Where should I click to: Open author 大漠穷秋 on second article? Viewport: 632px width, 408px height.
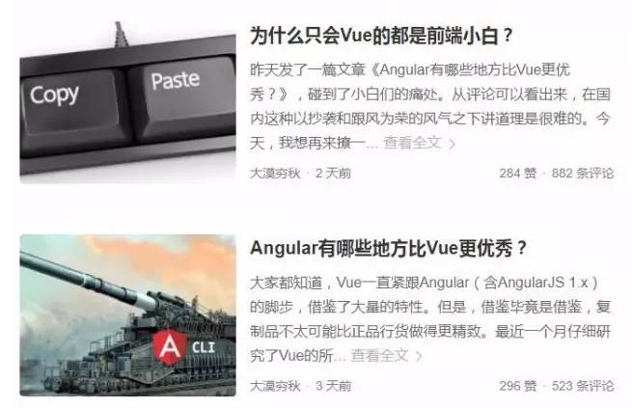point(275,386)
